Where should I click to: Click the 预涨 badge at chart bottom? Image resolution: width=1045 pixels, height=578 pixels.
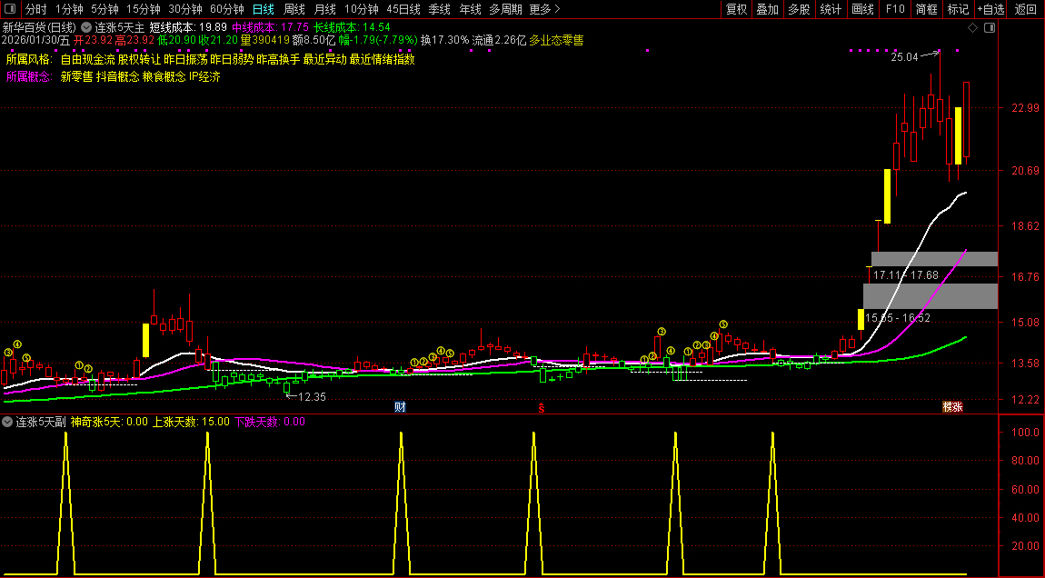951,407
